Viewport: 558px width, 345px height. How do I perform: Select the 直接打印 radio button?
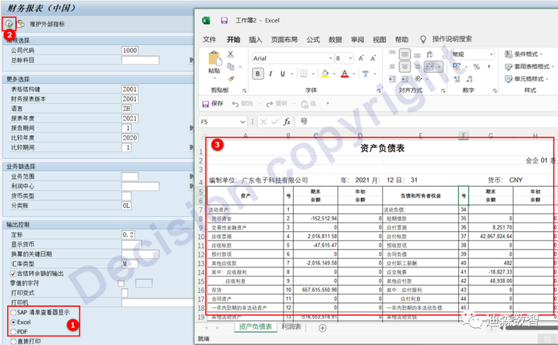[x=13, y=341]
